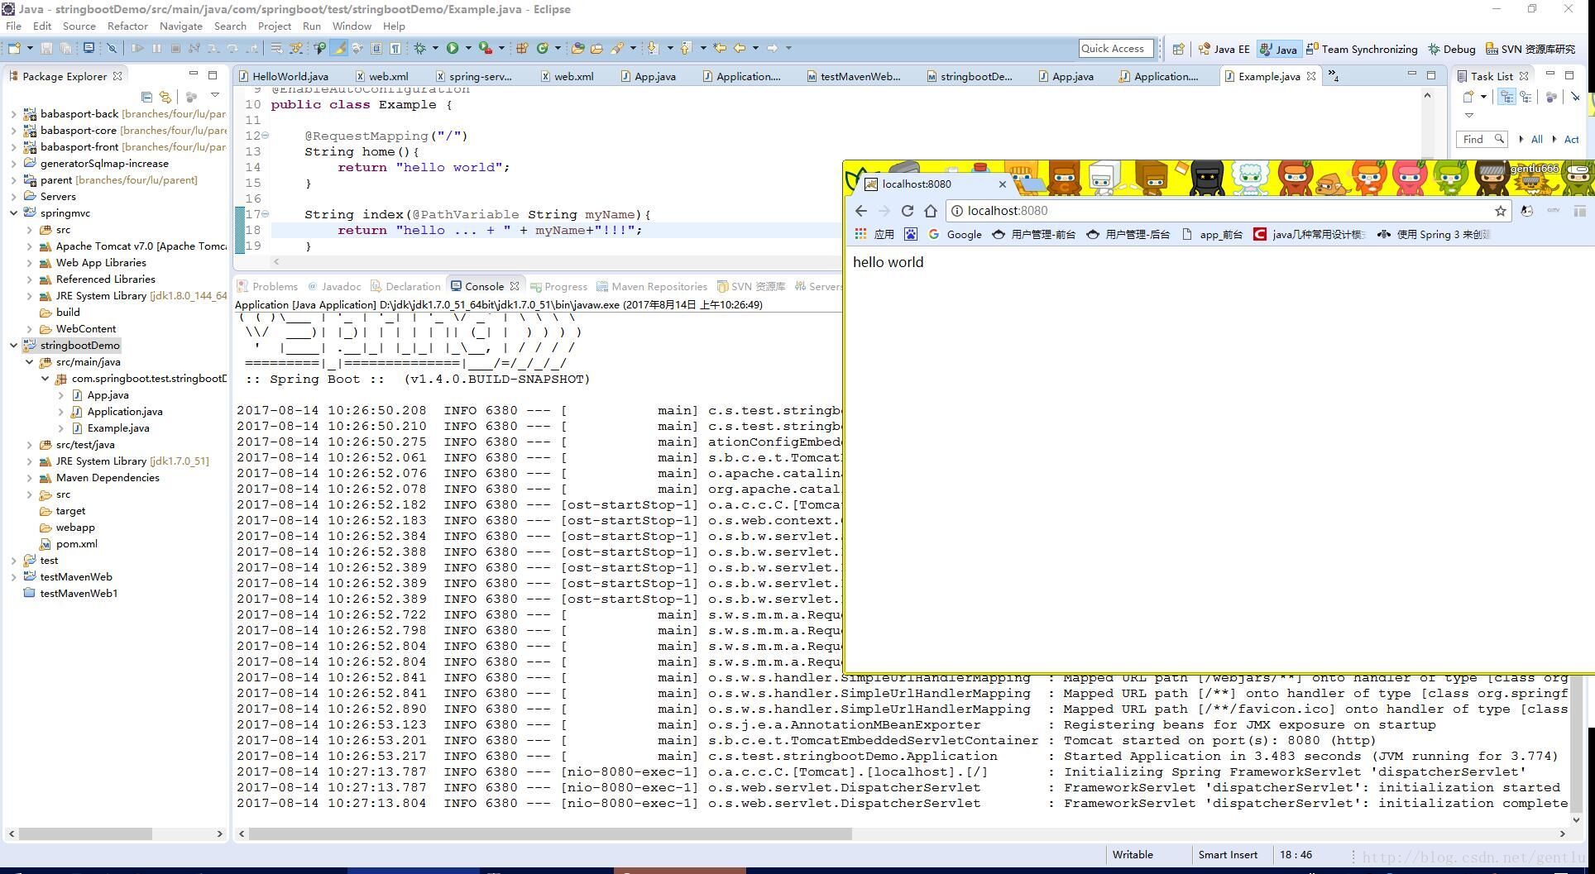Reload the localhost:8080 browser page
1595x874 pixels.
tap(908, 211)
